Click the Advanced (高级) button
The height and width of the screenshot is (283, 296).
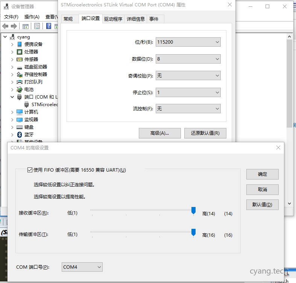160,133
